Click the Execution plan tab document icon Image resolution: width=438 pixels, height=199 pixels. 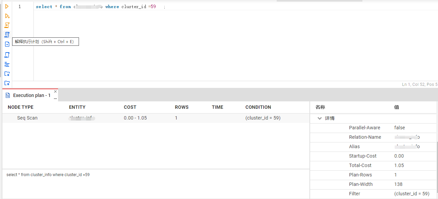coord(8,96)
